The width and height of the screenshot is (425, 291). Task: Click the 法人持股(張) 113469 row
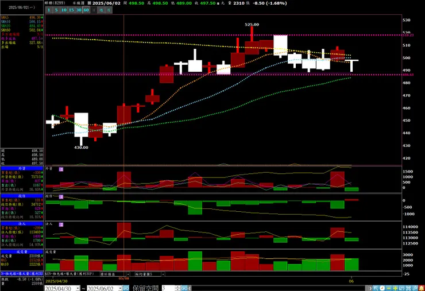22,232
